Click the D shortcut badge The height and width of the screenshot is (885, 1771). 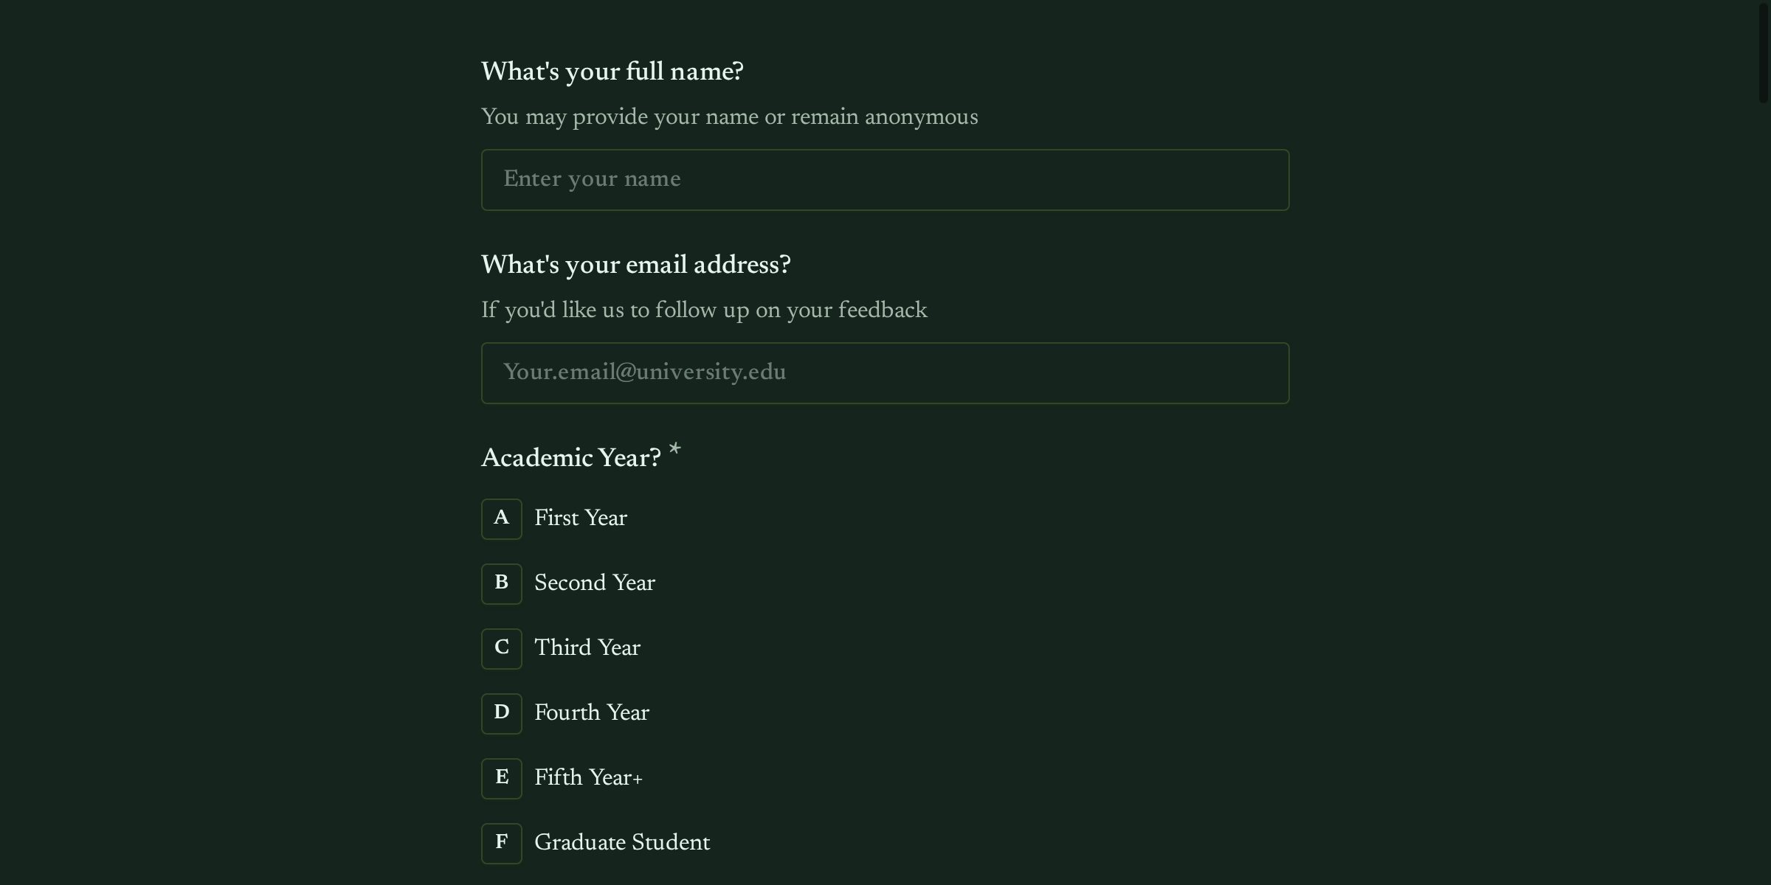(501, 713)
